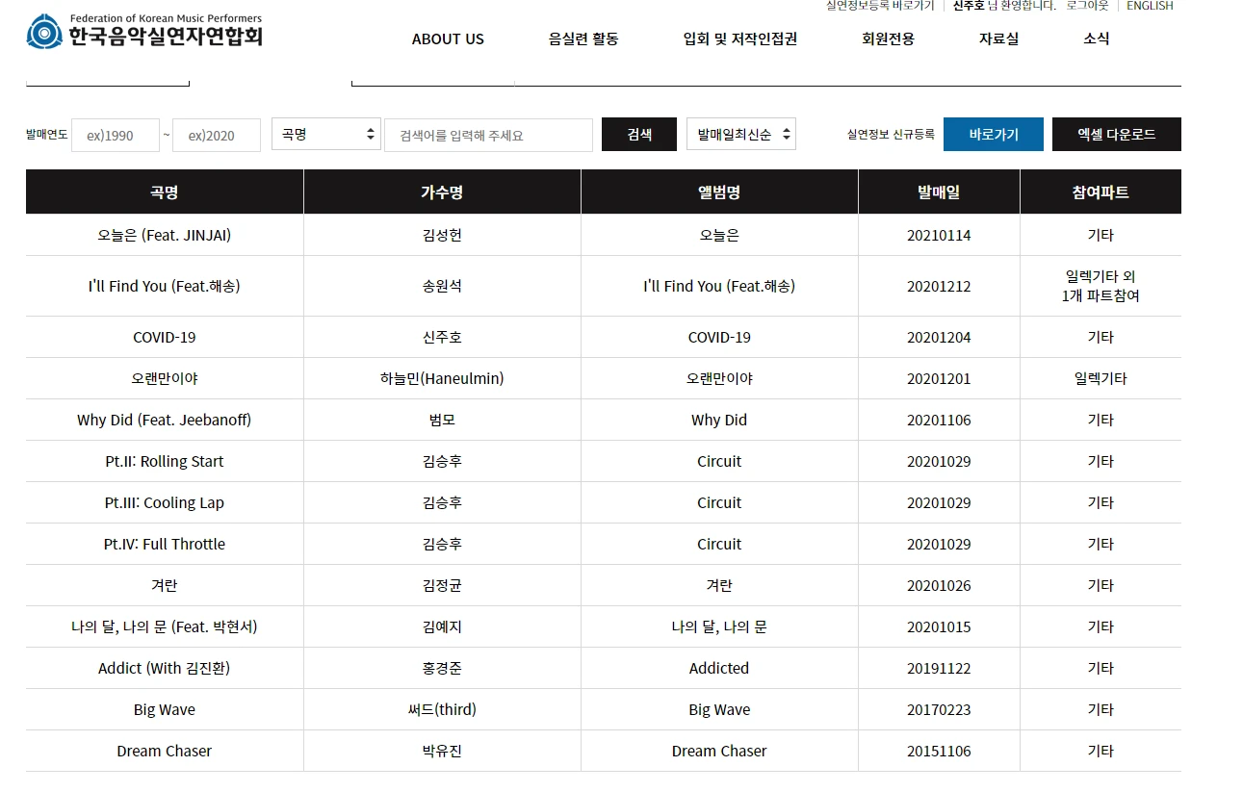Screen dimensions: 1243x792
Task: Click the 곡명 column header
Action: [165, 192]
